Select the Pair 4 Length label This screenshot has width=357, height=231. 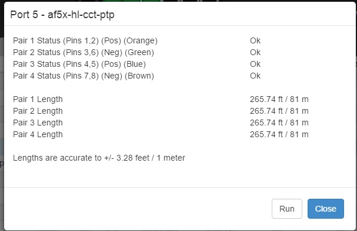[38, 135]
